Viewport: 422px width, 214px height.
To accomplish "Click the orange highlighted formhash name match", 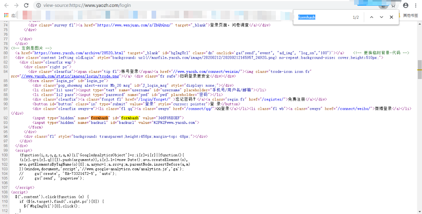I will pyautogui.click(x=100, y=118).
